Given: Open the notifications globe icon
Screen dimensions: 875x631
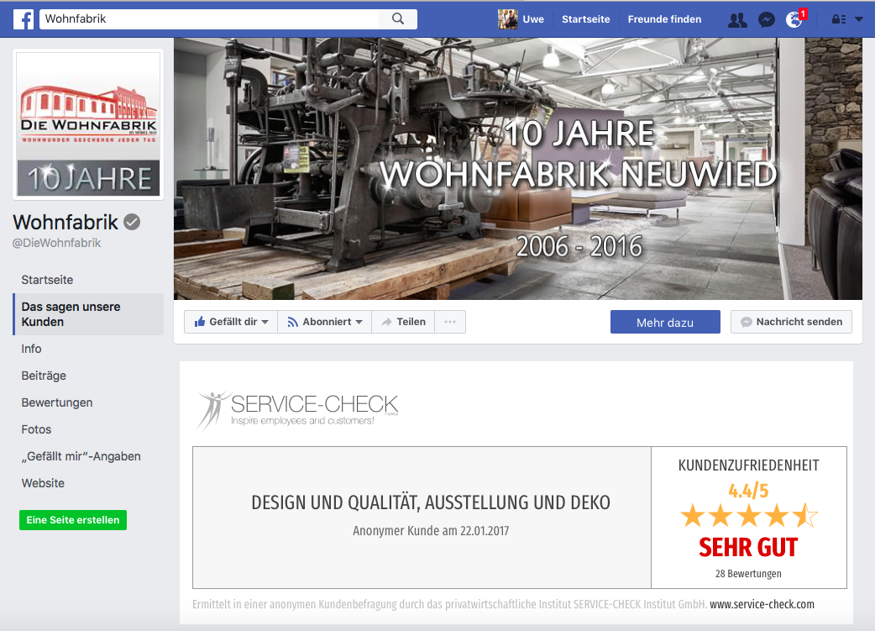Looking at the screenshot, I should click(794, 19).
